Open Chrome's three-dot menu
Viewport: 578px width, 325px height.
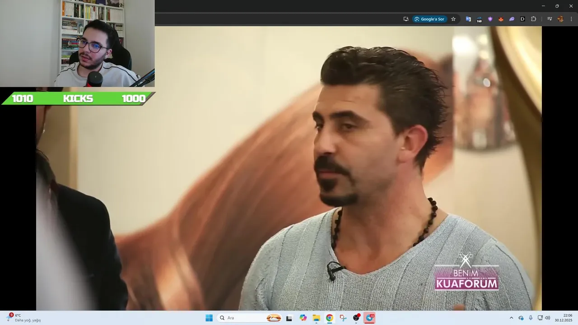tap(571, 19)
